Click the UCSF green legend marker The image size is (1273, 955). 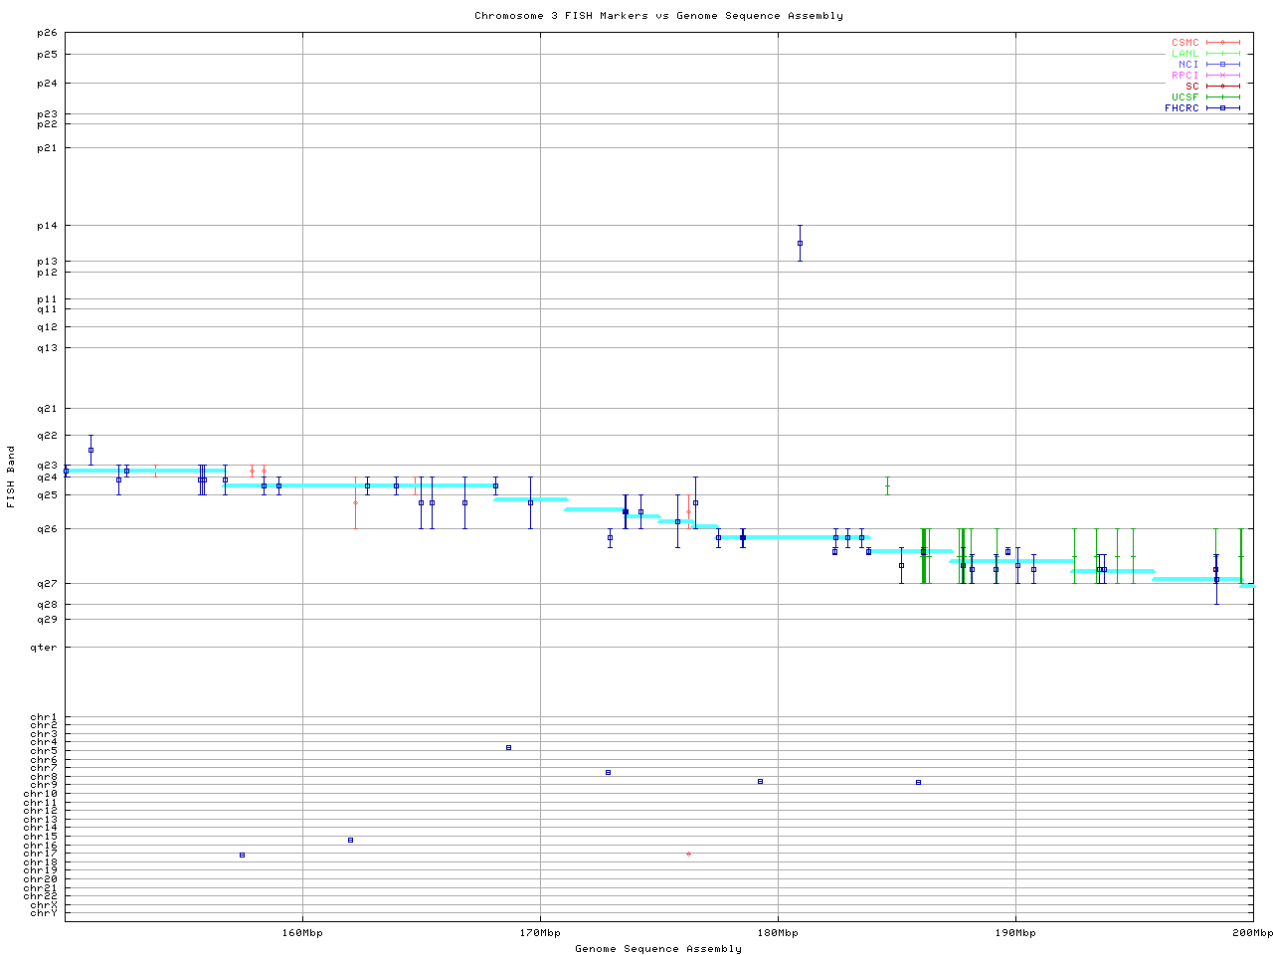(1222, 97)
